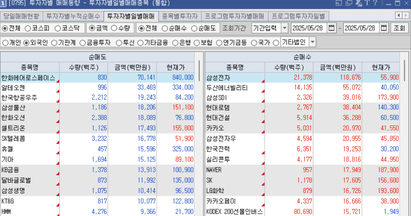Screen dimensions: 411x216
Task: Maximize the 0795 window
Action: (x=397, y=3)
